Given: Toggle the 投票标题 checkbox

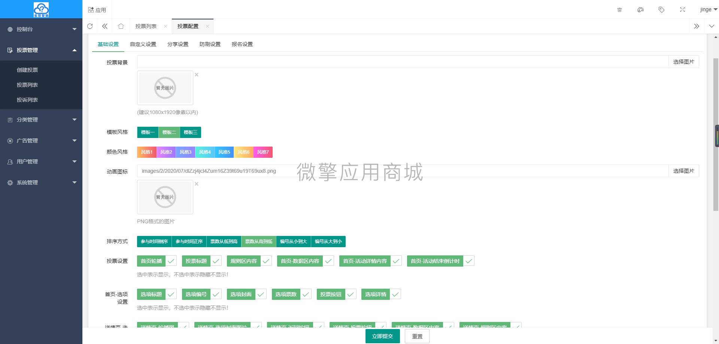Looking at the screenshot, I should point(202,261).
